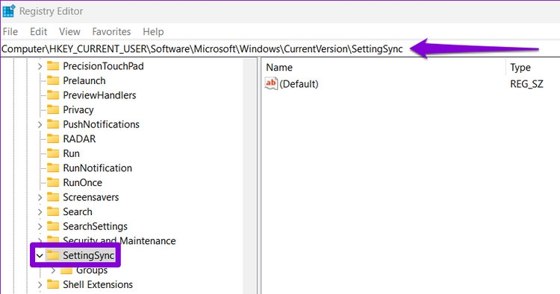Select the Screensavers folder icon

point(53,197)
